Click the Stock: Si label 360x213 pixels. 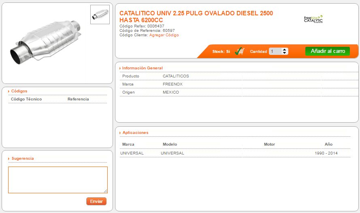tap(221, 52)
